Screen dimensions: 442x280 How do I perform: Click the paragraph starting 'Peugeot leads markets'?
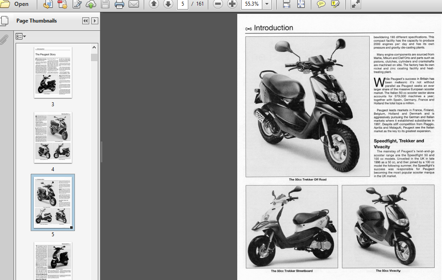404,120
